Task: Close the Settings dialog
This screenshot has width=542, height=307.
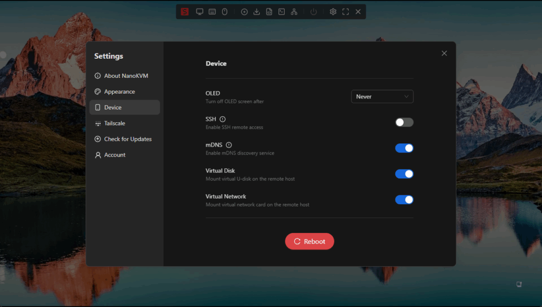Action: coord(444,53)
